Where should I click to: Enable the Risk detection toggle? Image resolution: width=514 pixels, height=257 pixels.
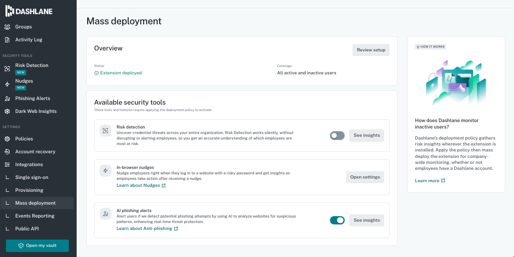(x=337, y=135)
